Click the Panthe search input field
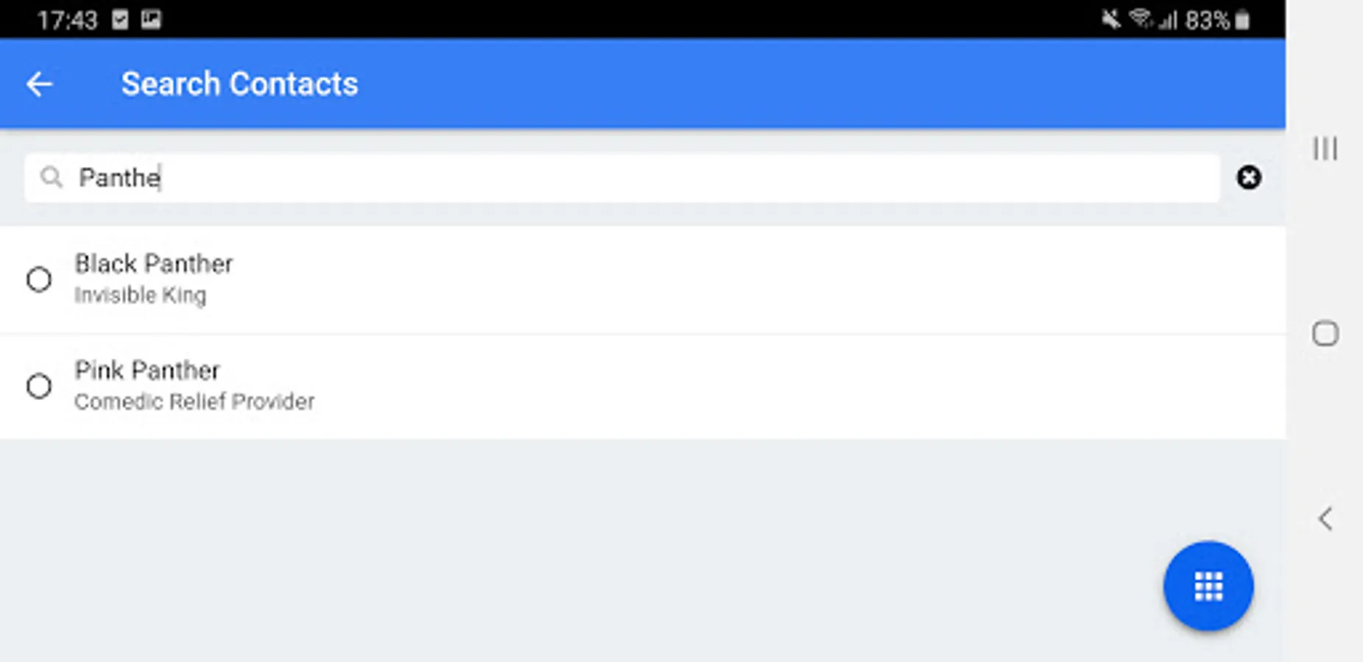Screen dimensions: 1363x662 point(622,177)
